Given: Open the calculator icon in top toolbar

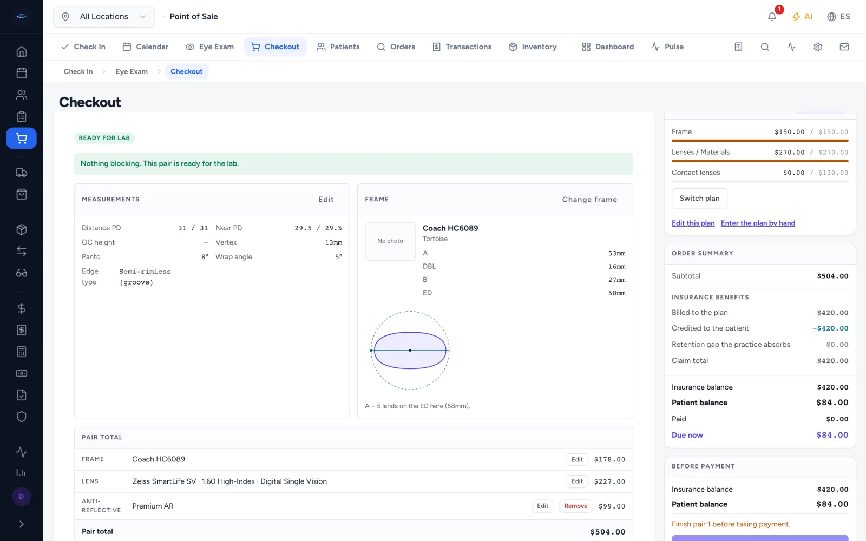Looking at the screenshot, I should (738, 47).
